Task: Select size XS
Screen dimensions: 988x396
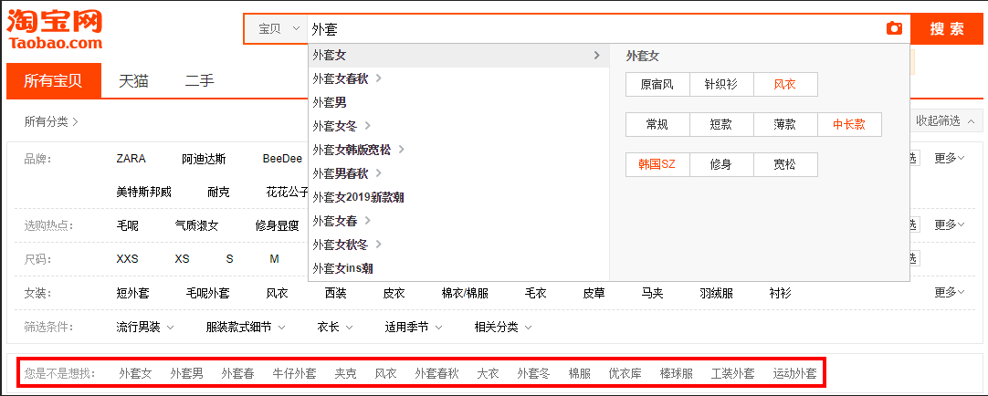Action: 182,259
